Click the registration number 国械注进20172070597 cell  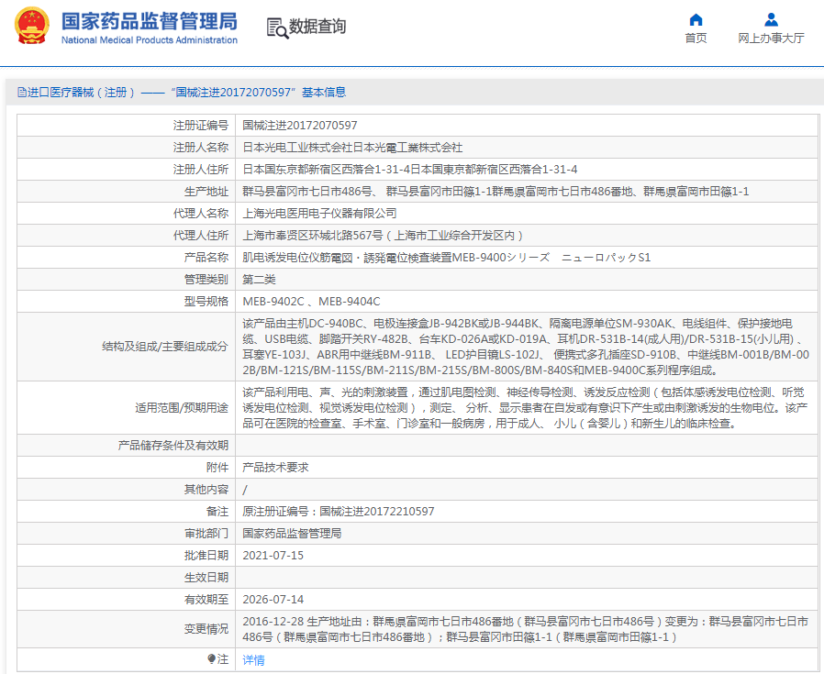tap(300, 126)
